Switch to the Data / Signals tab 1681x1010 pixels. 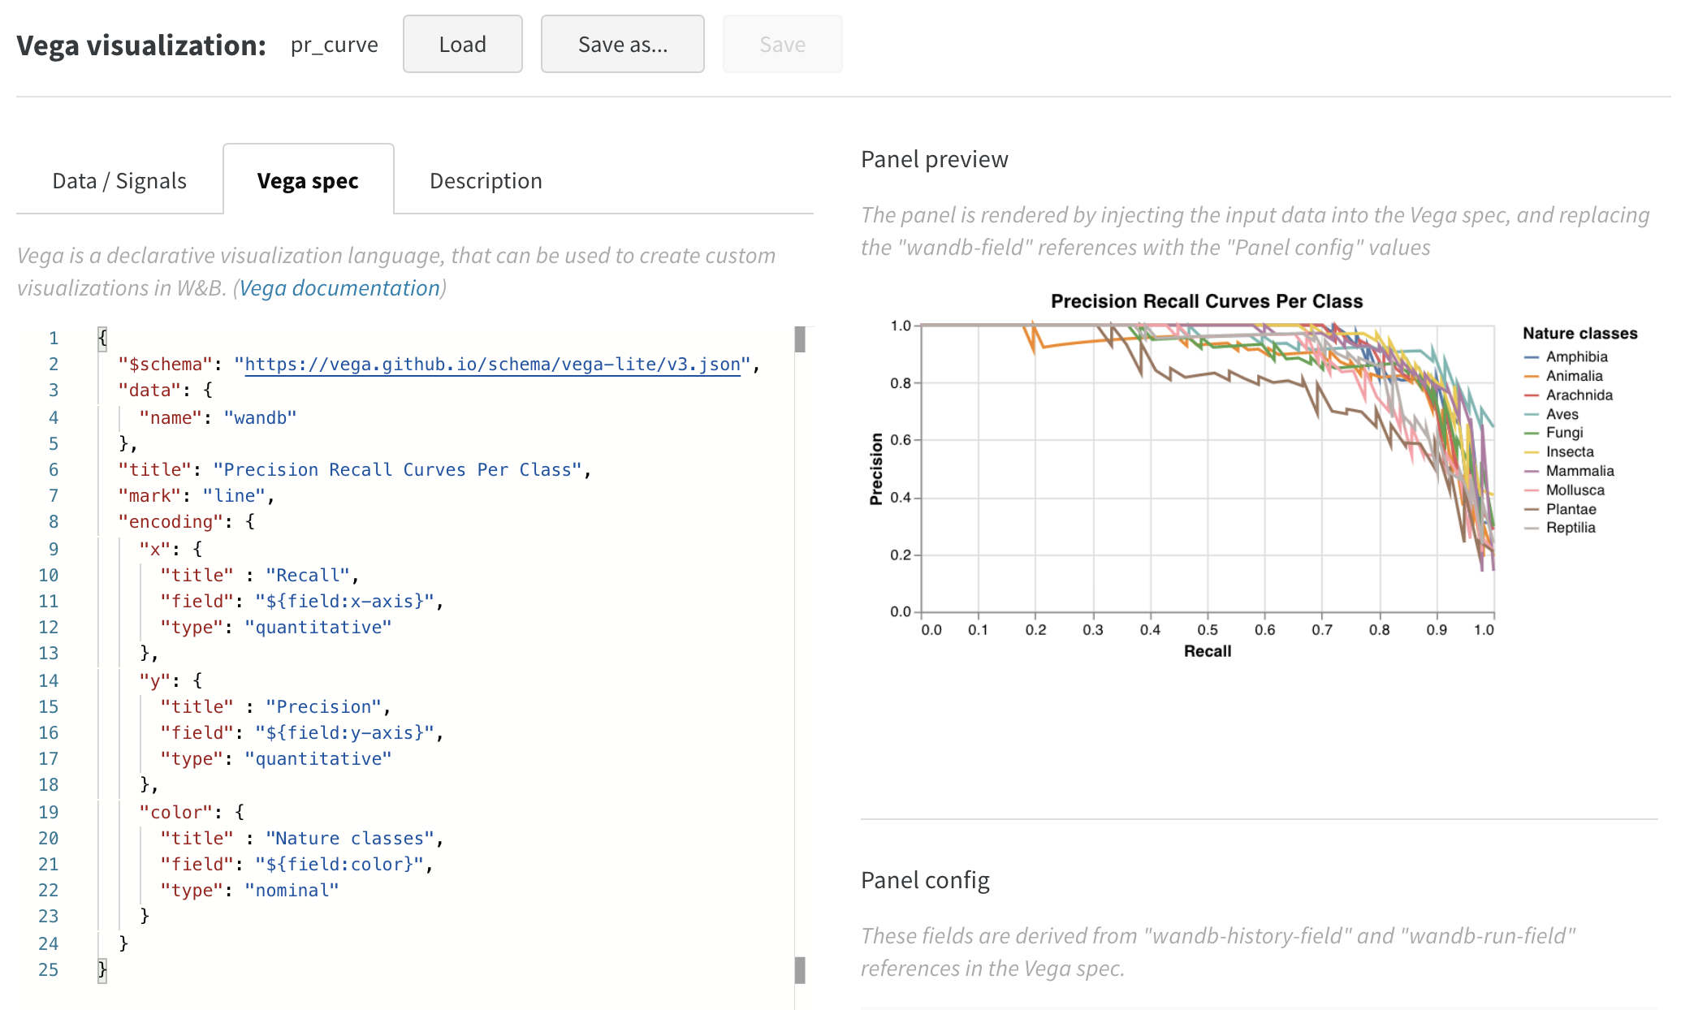click(119, 180)
